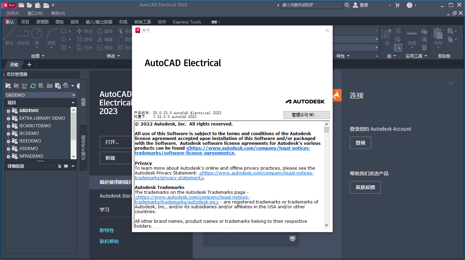
Task: Click the Manage License (管理许可) button
Action: 306,115
